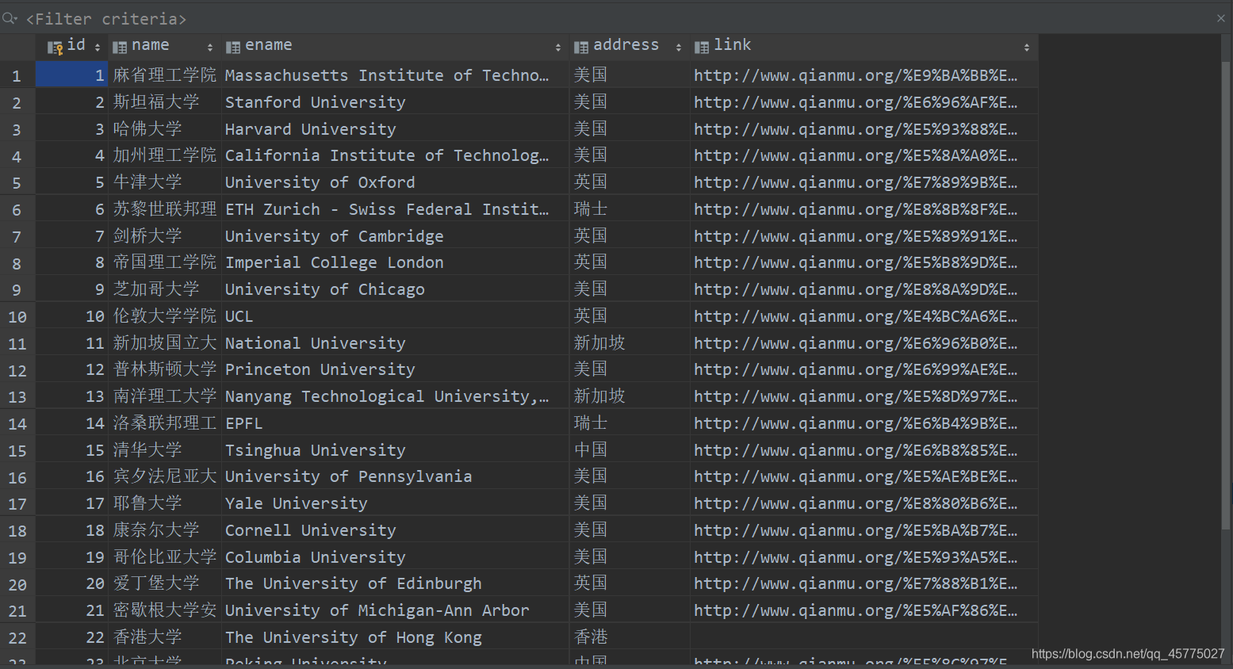Select cell 'The University of Edinburgh'
Viewport: 1233px width, 669px height.
coord(395,583)
